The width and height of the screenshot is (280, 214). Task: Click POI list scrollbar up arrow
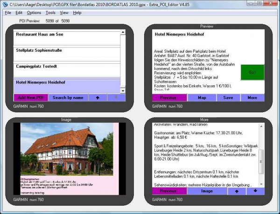(x=123, y=33)
